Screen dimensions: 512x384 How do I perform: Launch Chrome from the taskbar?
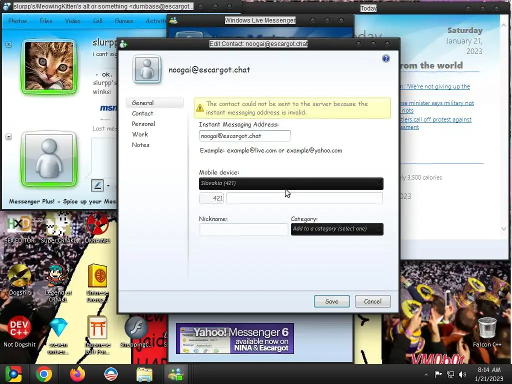44,374
